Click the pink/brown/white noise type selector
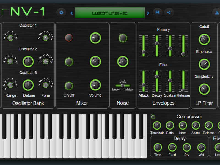Image resolution: width=220 pixels, height=165 pixels. click(123, 86)
